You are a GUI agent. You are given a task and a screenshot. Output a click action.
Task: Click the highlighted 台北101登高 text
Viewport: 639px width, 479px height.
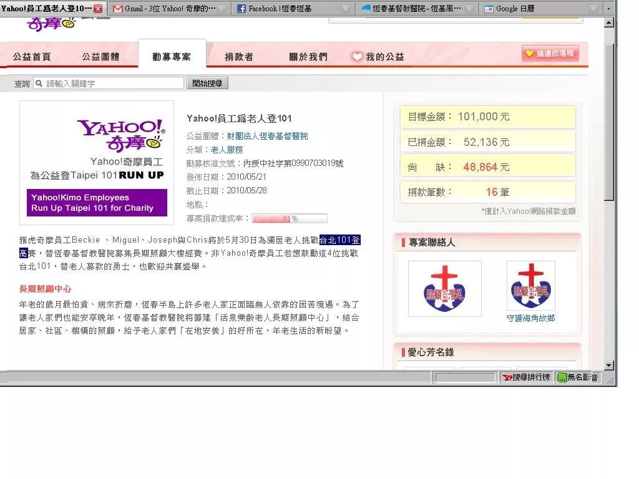pyautogui.click(x=340, y=240)
